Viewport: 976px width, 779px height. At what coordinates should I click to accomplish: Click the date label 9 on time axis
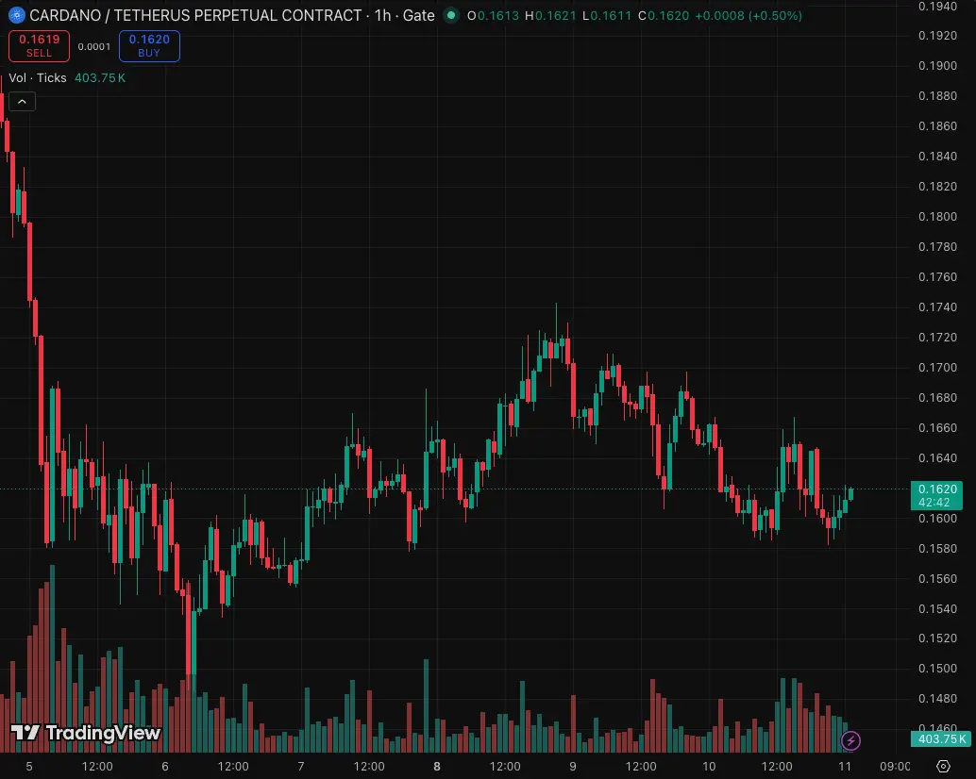(x=573, y=766)
